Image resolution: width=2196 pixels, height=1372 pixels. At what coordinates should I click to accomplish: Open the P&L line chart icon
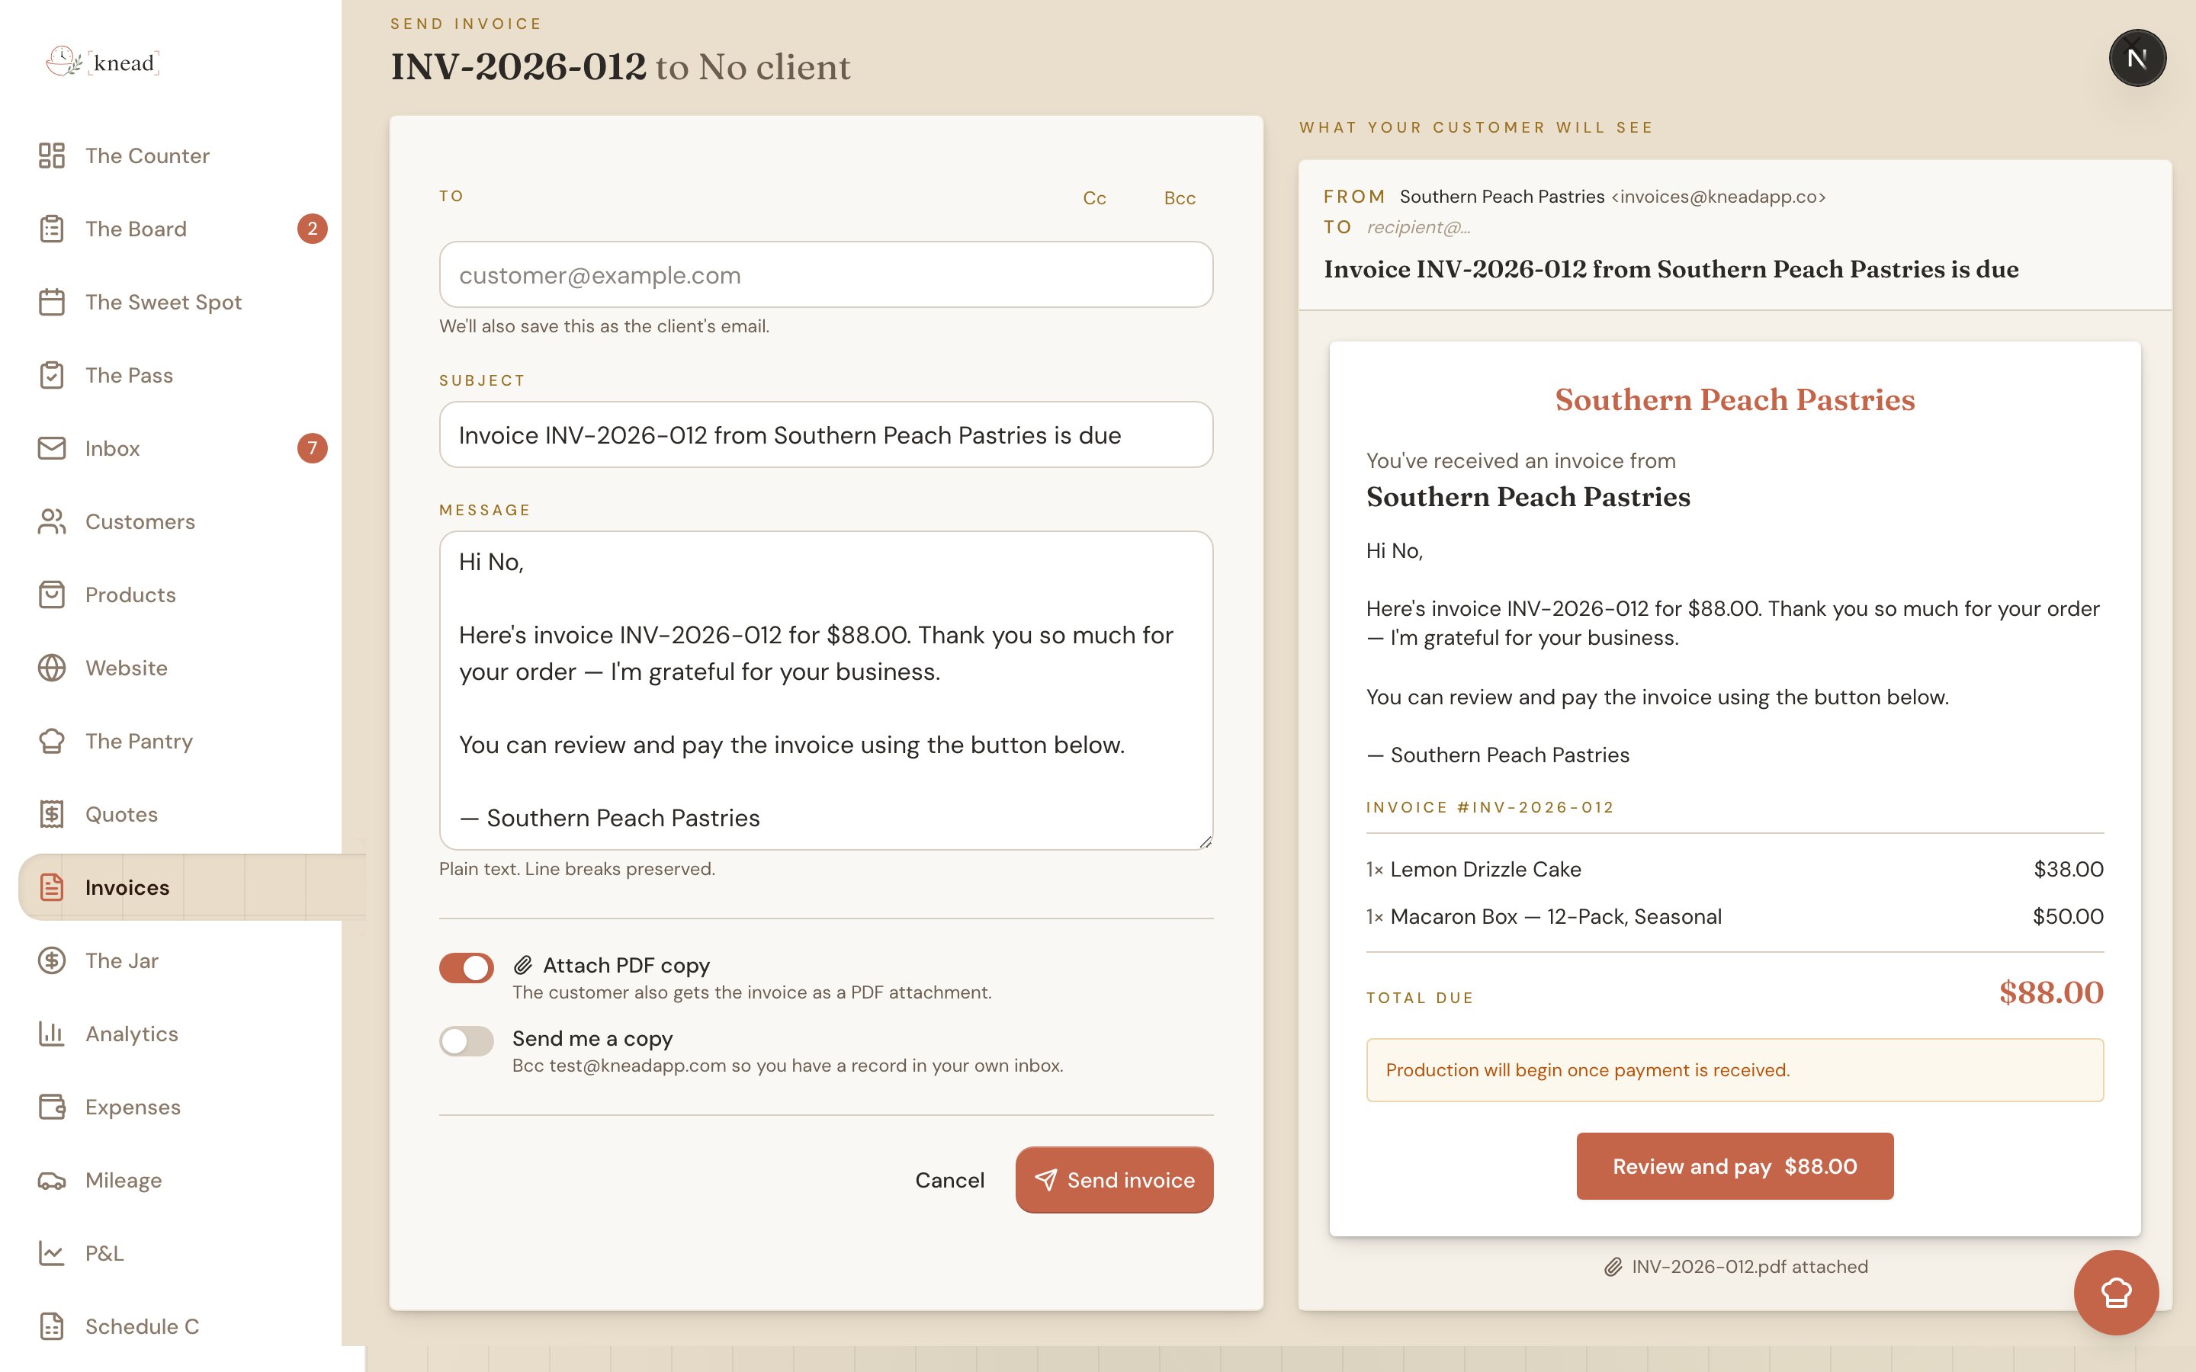coord(52,1253)
